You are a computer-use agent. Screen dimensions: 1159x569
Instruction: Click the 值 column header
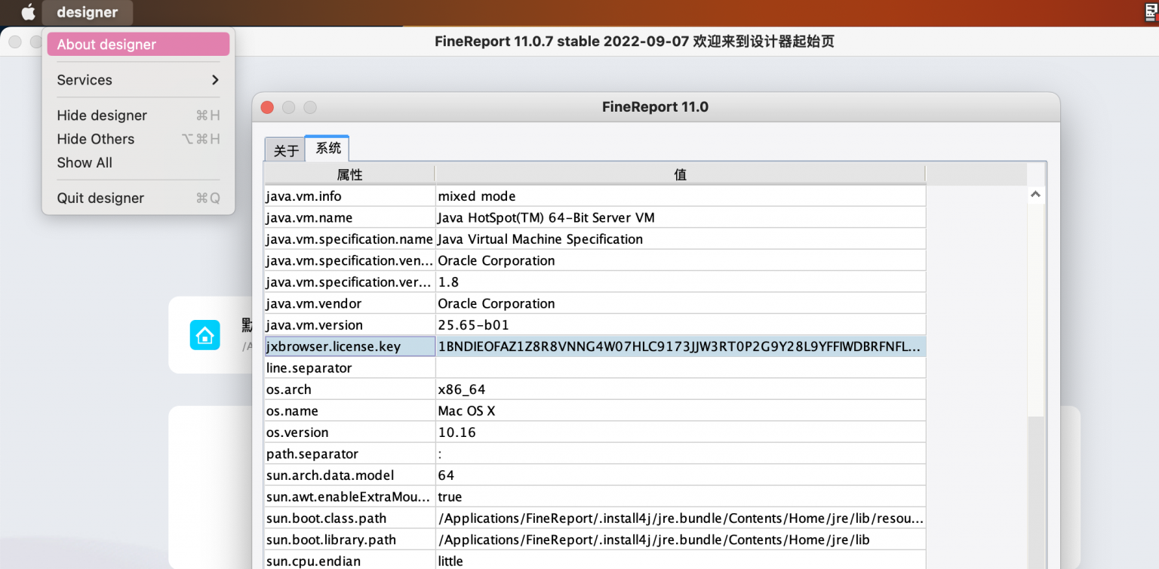680,174
